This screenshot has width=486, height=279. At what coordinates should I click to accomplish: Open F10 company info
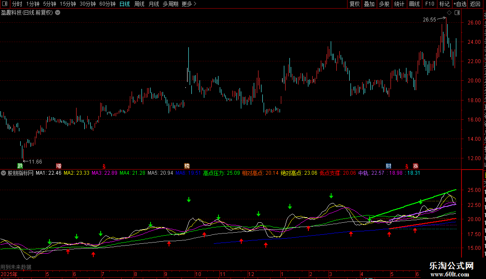[430, 4]
